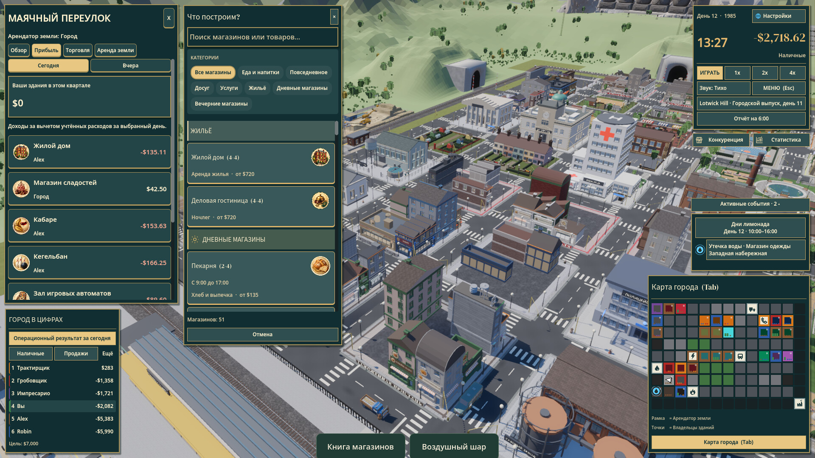Switch city stats to Продажи tab
The image size is (815, 458).
click(76, 353)
